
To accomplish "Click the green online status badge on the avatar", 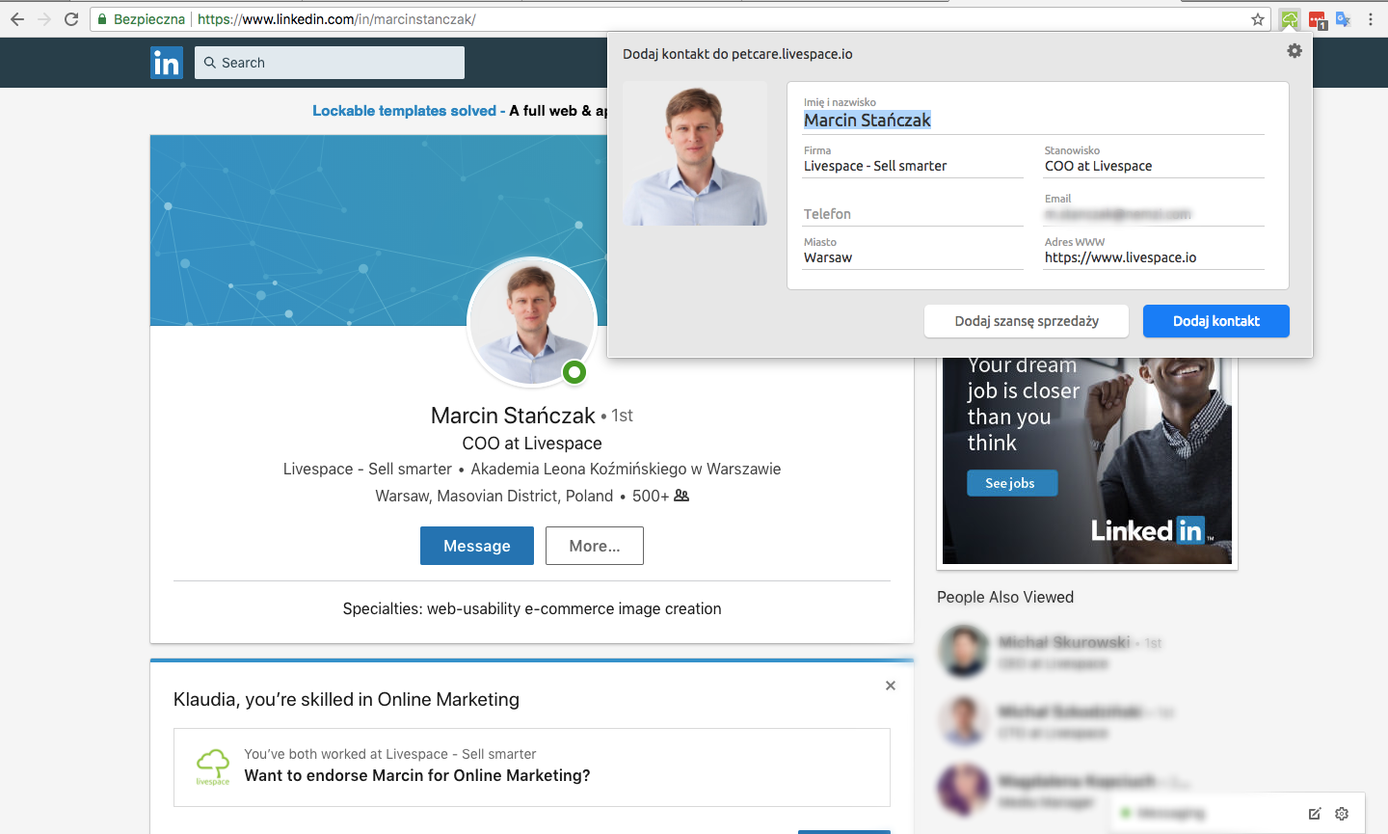I will tap(574, 371).
